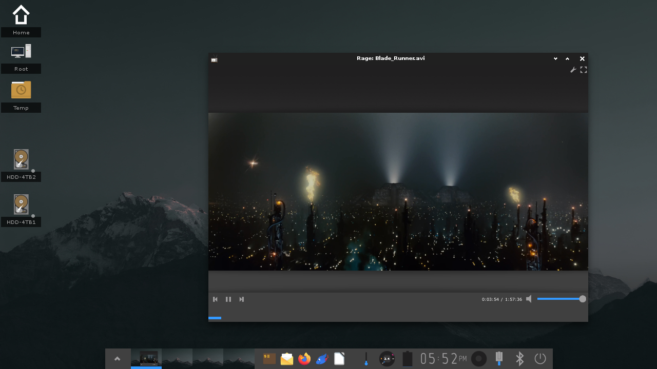Pause Blade_Runner.avi playback
Viewport: 657px width, 369px height.
[x=228, y=299]
